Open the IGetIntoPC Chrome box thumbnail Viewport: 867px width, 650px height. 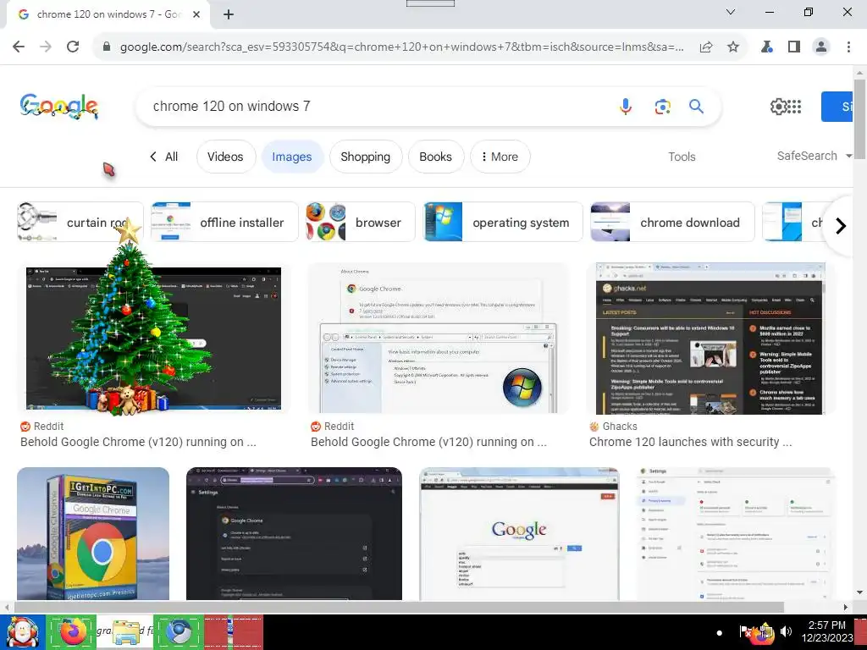tap(93, 533)
